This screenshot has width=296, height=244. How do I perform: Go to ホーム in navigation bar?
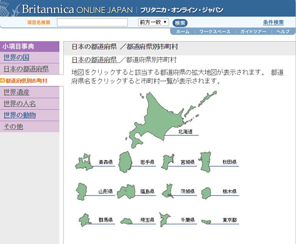click(183, 31)
